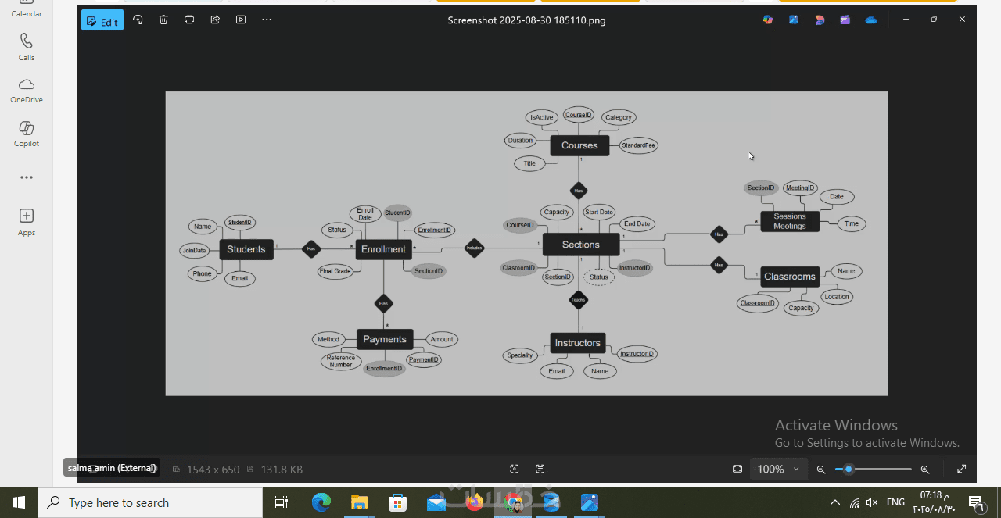Click the Payments entity in the diagram

(385, 339)
